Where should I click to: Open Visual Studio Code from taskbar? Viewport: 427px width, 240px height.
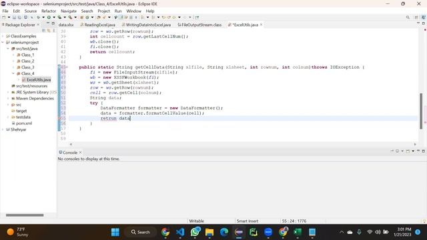coord(180,232)
